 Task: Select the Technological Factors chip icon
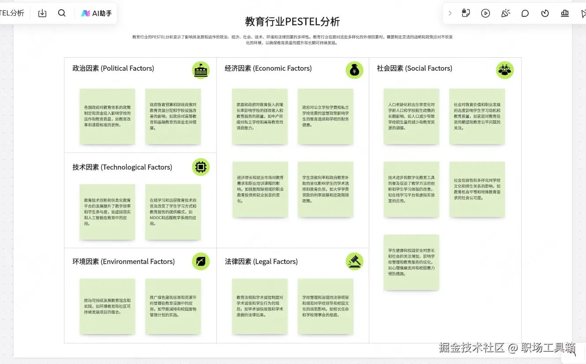pyautogui.click(x=201, y=167)
